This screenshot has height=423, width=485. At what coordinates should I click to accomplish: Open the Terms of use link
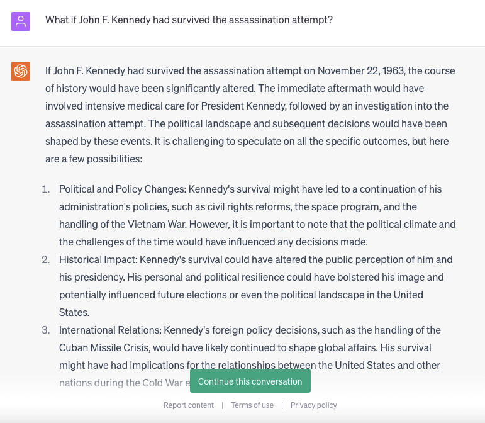click(x=252, y=405)
